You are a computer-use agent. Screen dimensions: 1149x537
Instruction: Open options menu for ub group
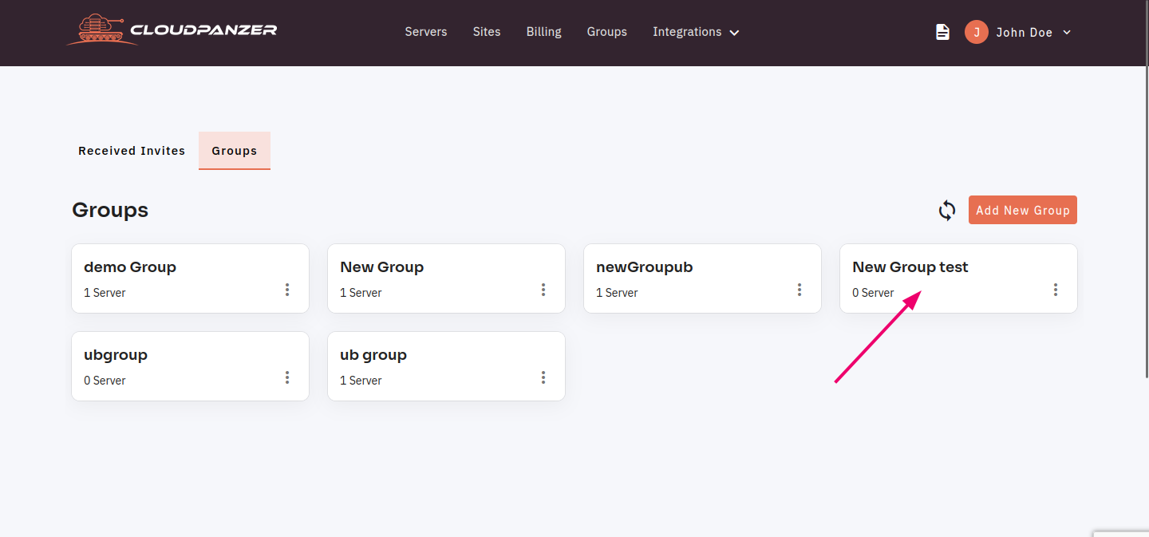[x=543, y=377]
